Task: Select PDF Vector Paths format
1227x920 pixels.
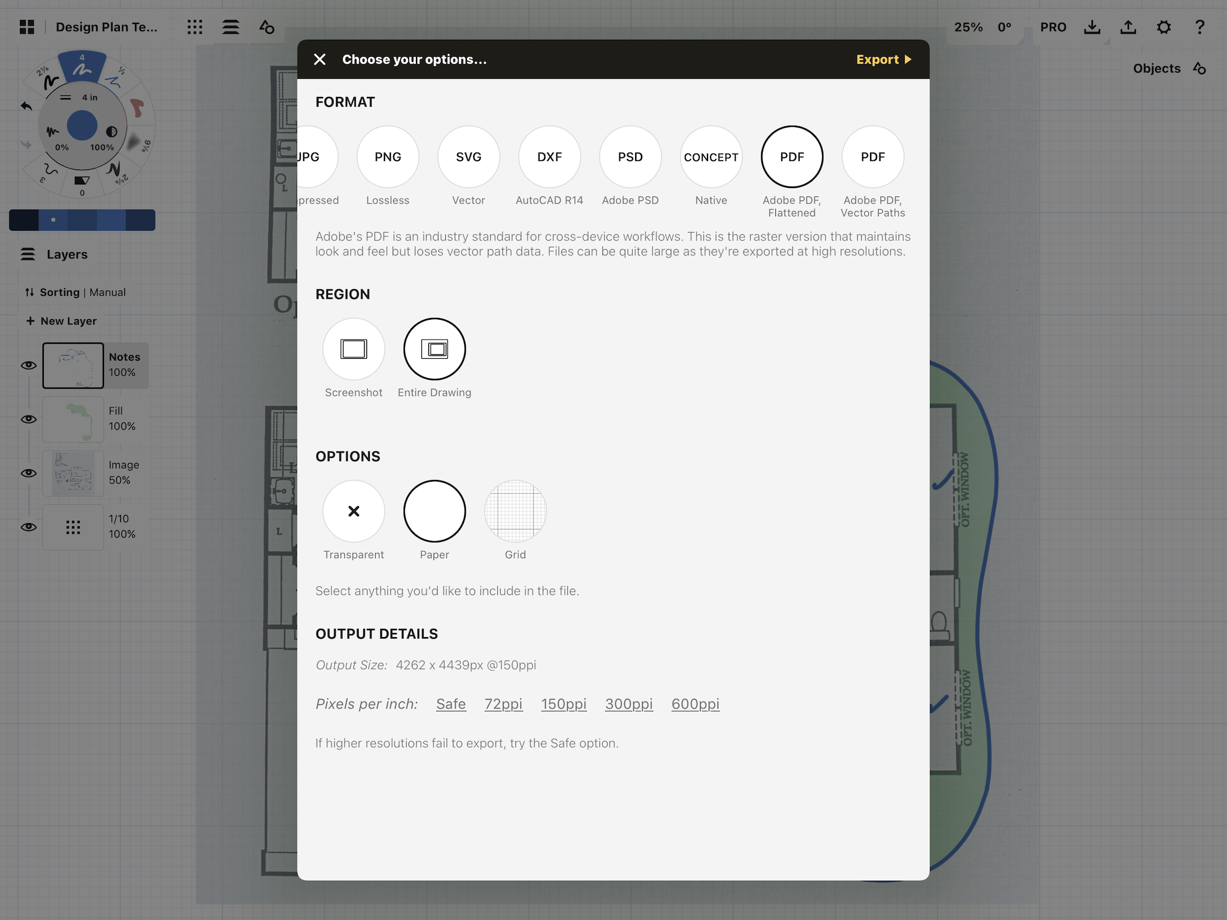Action: [x=872, y=157]
